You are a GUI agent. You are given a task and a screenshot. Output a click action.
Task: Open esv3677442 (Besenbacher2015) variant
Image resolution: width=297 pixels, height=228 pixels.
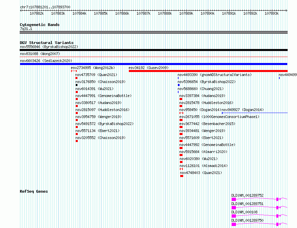[207, 124]
